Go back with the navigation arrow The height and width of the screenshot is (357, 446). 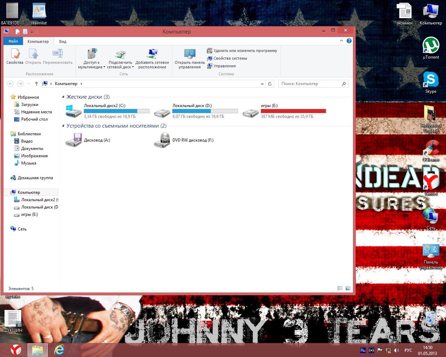tap(10, 84)
